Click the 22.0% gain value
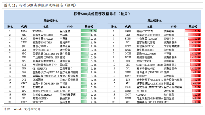Image resolution: width=205 pixels, height=115 pixels. point(93,31)
